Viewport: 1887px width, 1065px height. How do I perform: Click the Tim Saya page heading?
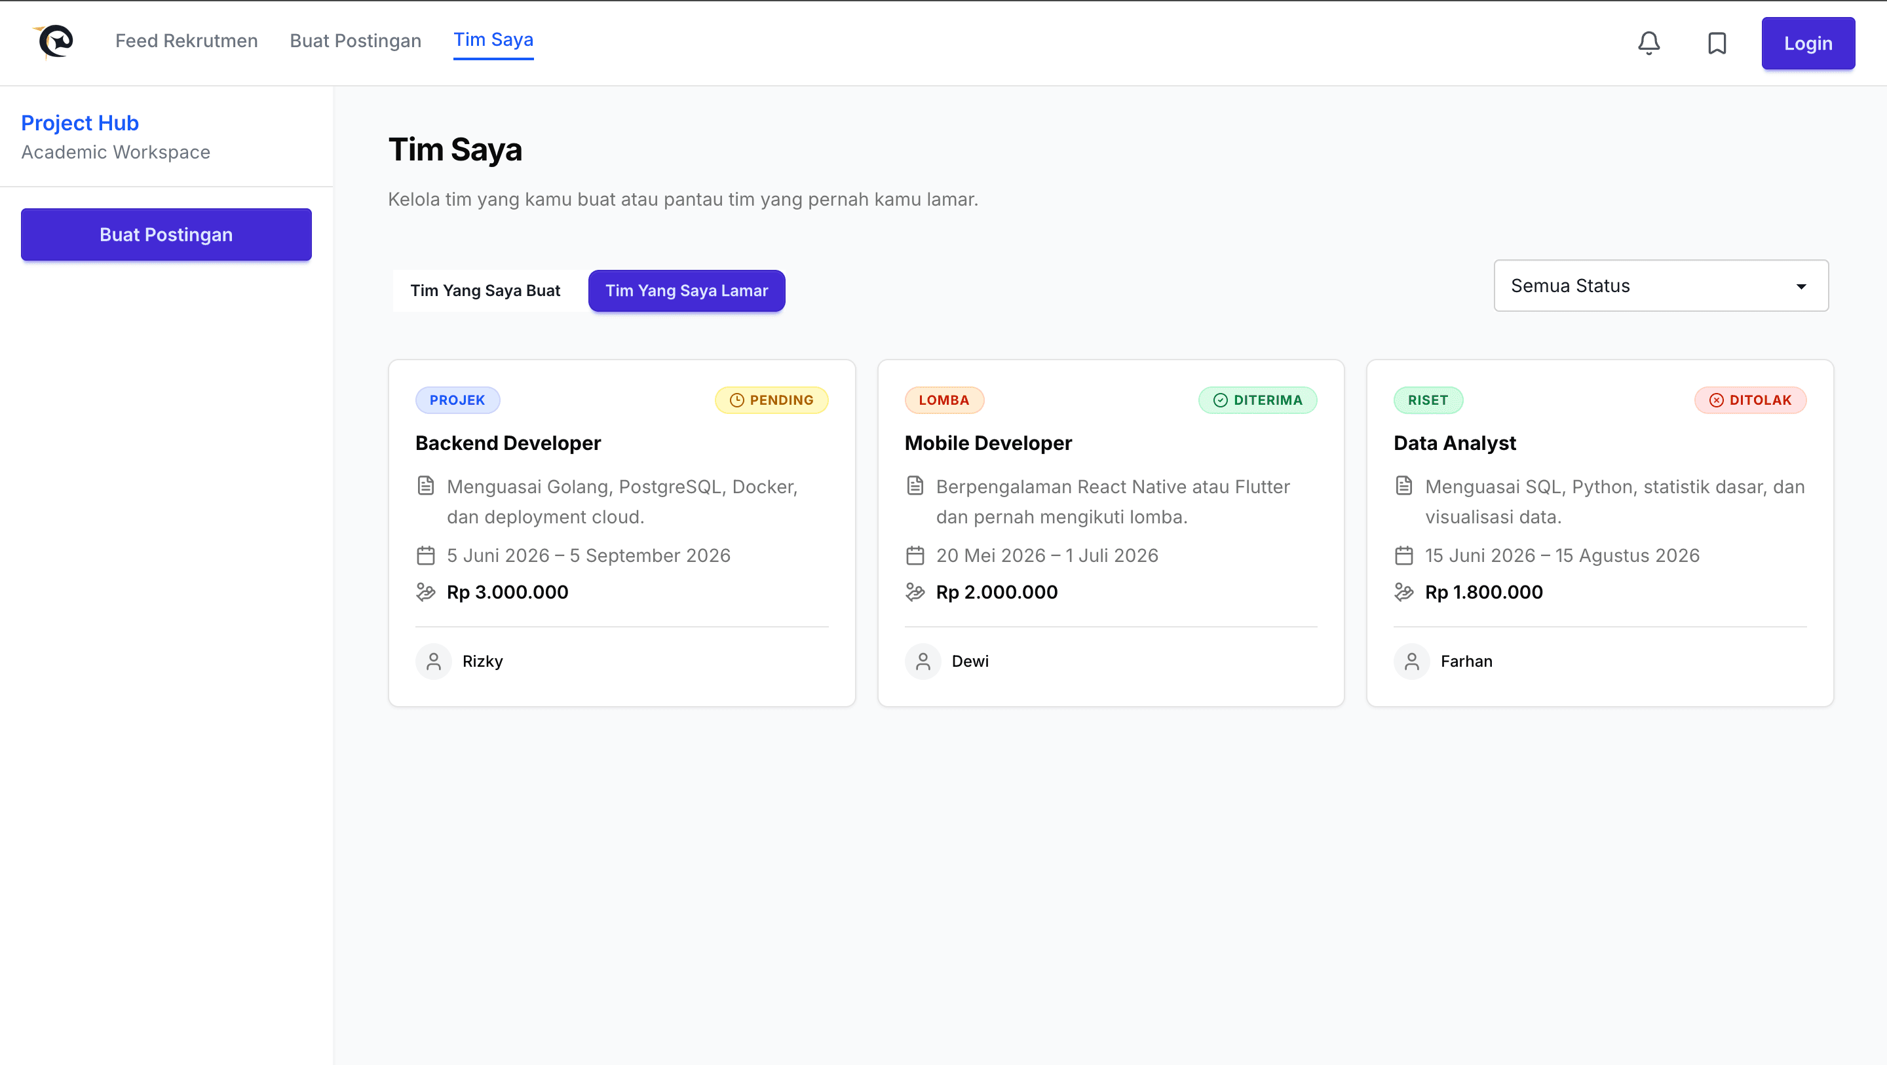(x=455, y=150)
